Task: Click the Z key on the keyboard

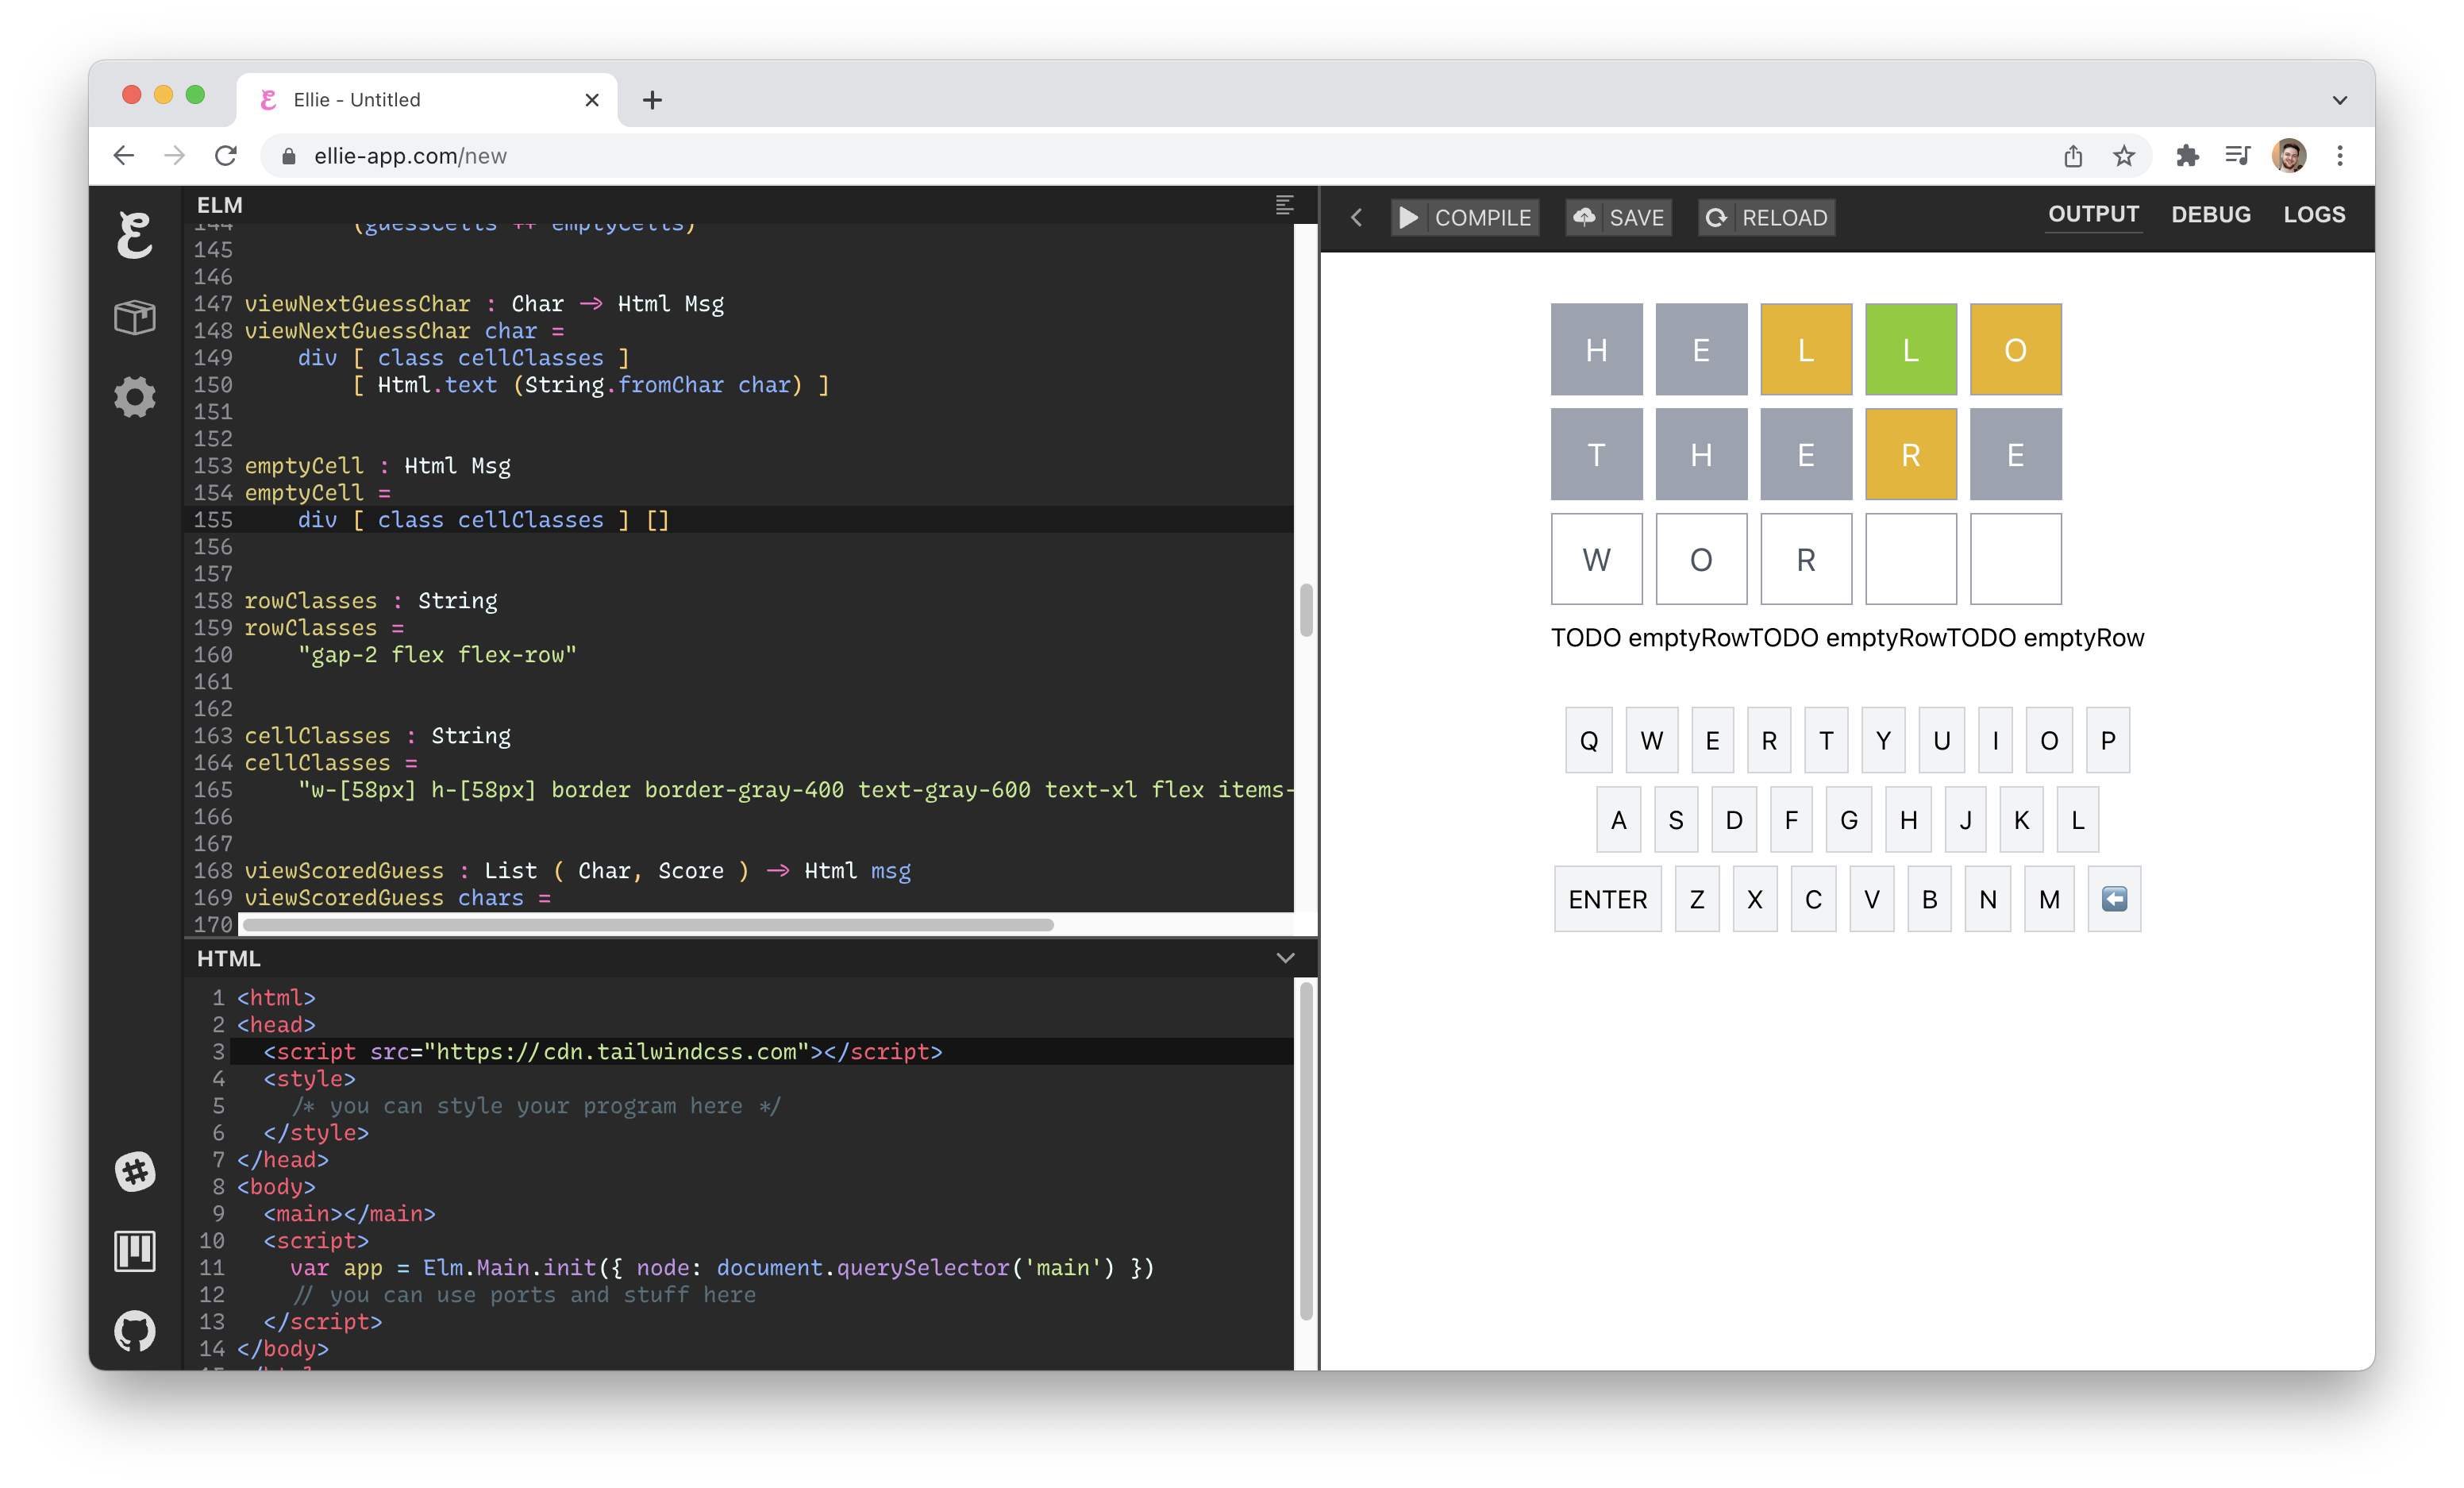Action: pyautogui.click(x=1697, y=899)
